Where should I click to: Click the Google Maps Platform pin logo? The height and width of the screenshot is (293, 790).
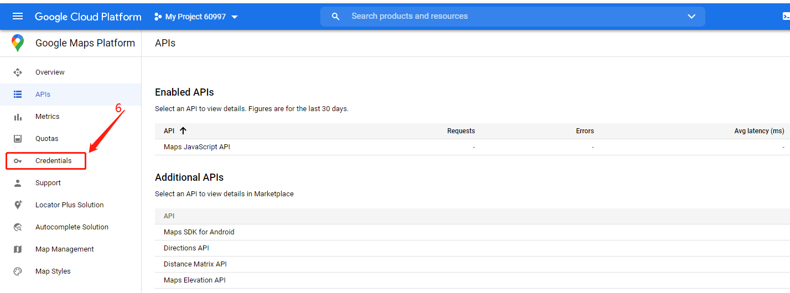pyautogui.click(x=18, y=43)
